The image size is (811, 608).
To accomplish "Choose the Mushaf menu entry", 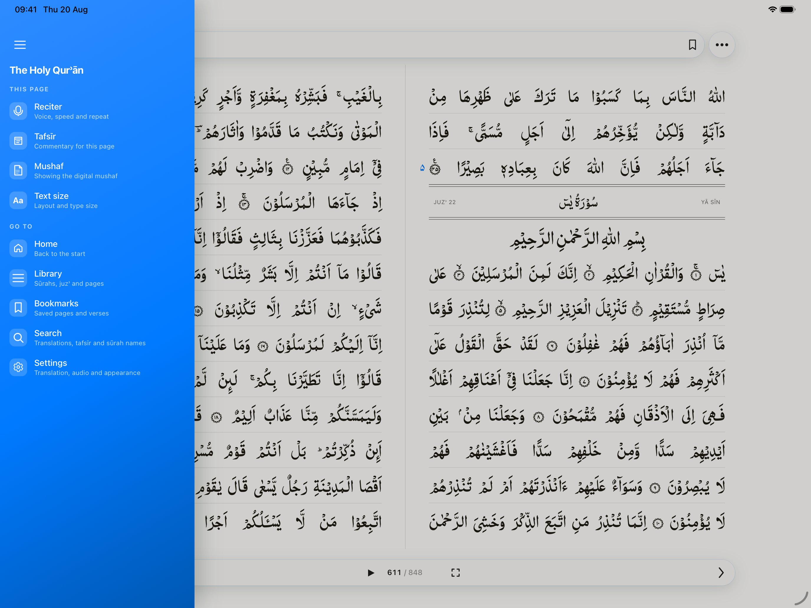I will coord(49,166).
